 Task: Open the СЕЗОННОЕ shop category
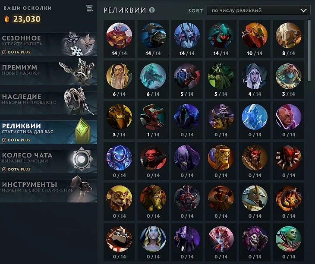point(48,44)
